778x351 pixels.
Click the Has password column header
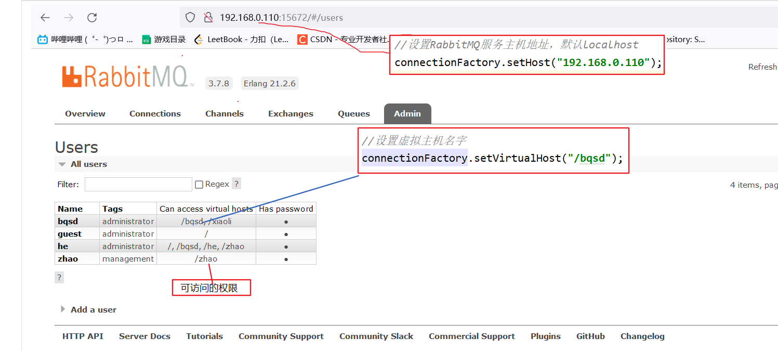tap(286, 209)
